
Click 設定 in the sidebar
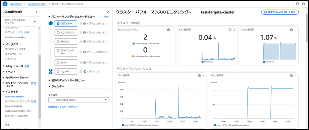[x=7, y=125]
